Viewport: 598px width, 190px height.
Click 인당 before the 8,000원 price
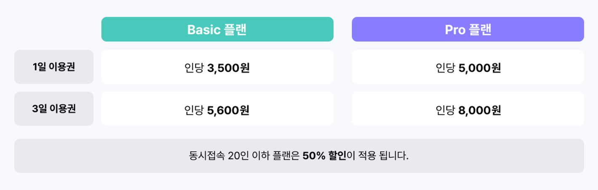[445, 110]
